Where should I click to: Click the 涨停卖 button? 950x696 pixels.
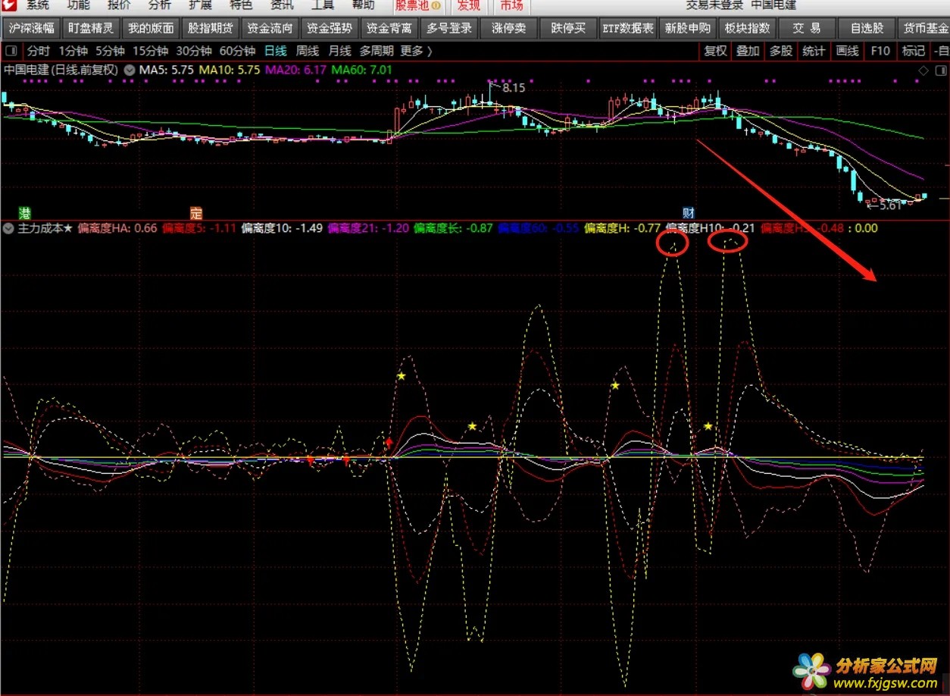[509, 29]
